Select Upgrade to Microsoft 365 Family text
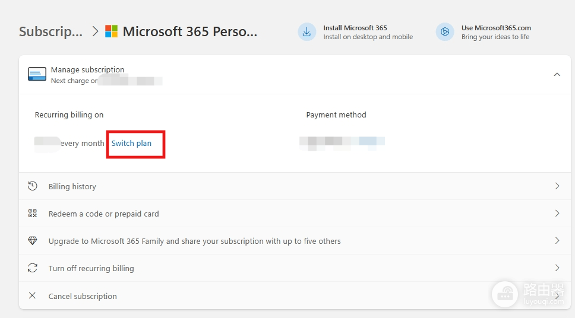575x318 pixels. coord(195,241)
